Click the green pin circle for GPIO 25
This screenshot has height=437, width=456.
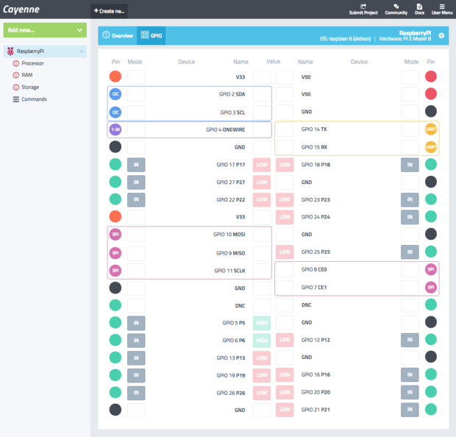[x=431, y=252]
